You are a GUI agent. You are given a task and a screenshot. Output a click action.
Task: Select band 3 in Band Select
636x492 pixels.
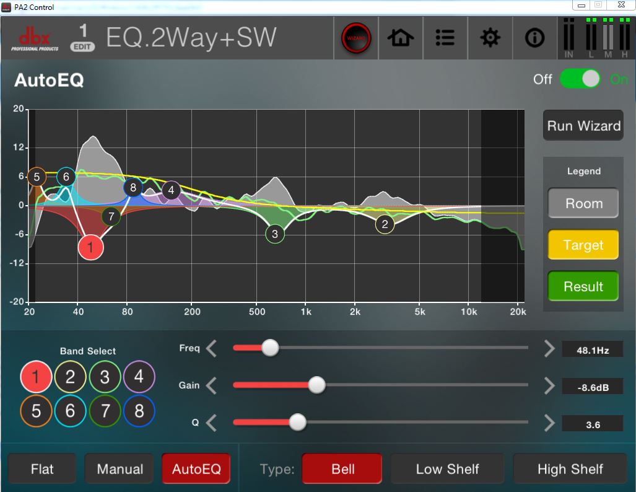[x=105, y=377]
